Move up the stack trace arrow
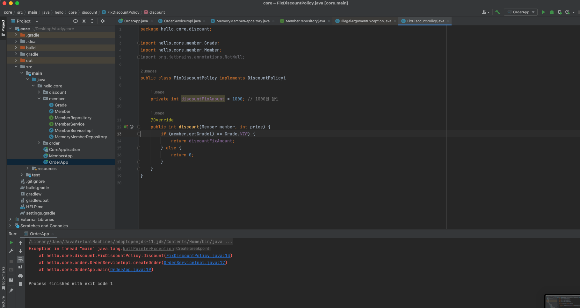 (20, 243)
